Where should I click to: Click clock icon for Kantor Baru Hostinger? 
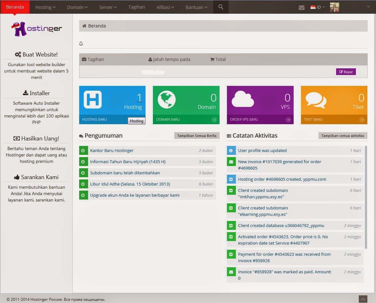[83, 150]
